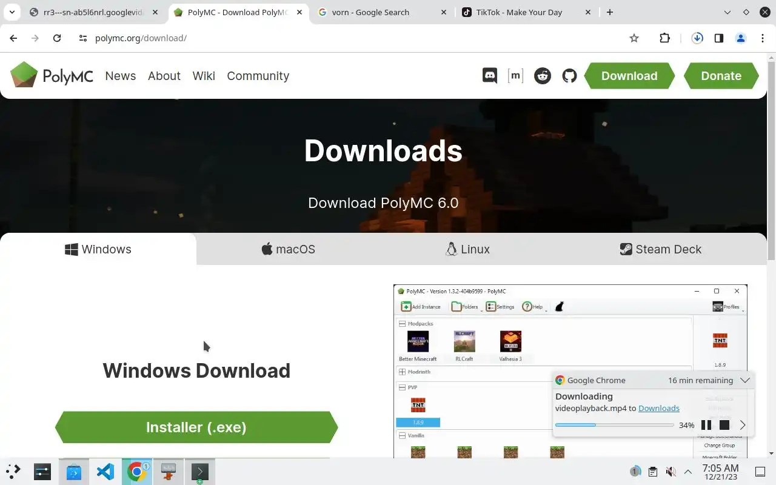The height and width of the screenshot is (485, 776).
Task: Open the Downloads folder link
Action: pos(659,408)
